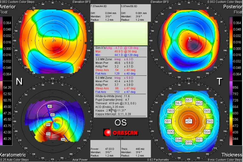Select the 565 pachymetry reading
Screen dimensions: 243x162
click(207, 111)
